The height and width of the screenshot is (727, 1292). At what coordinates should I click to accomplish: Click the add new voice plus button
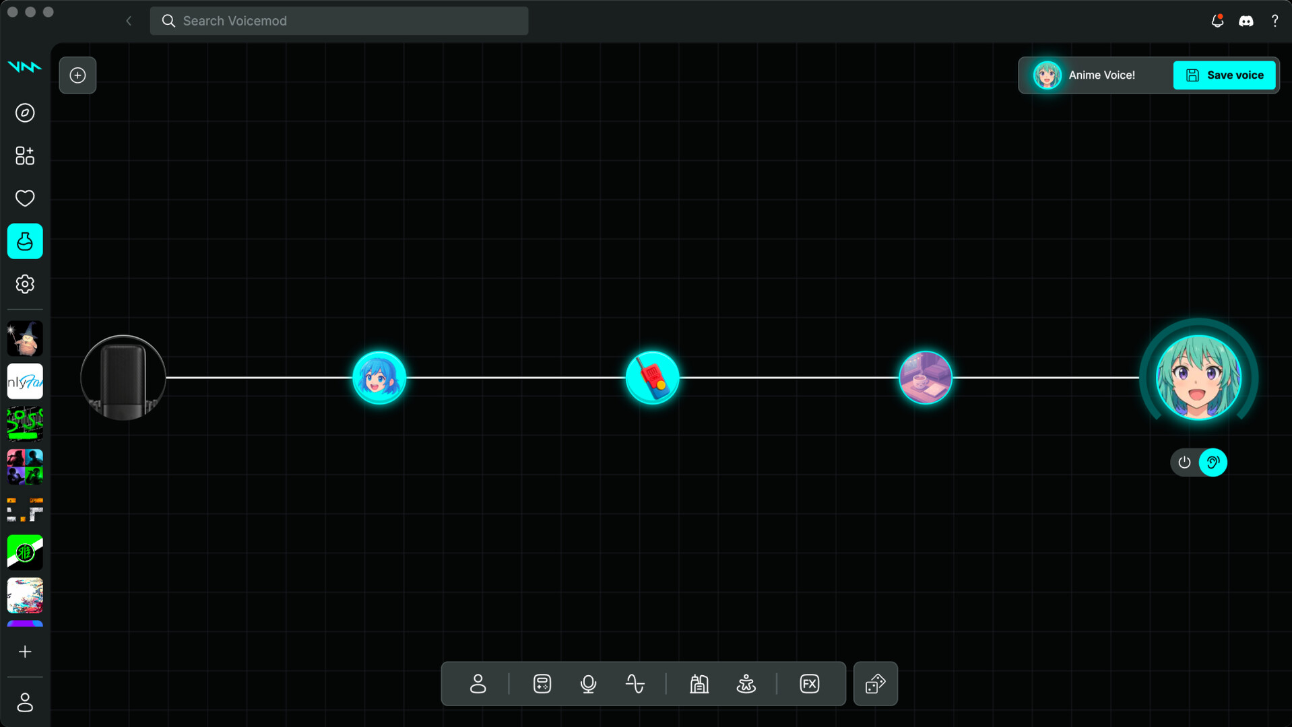[77, 75]
